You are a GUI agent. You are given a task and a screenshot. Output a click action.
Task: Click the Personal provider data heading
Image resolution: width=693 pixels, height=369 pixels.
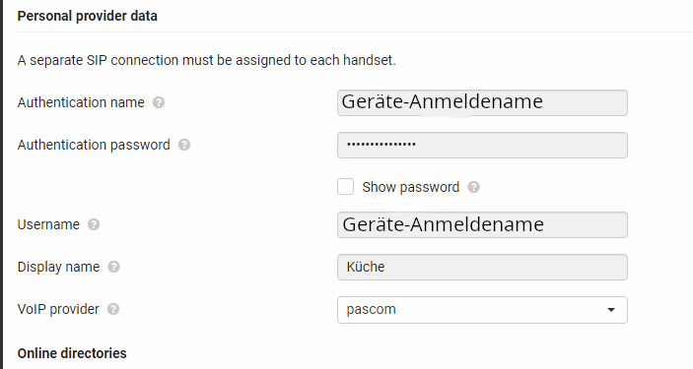click(x=88, y=16)
